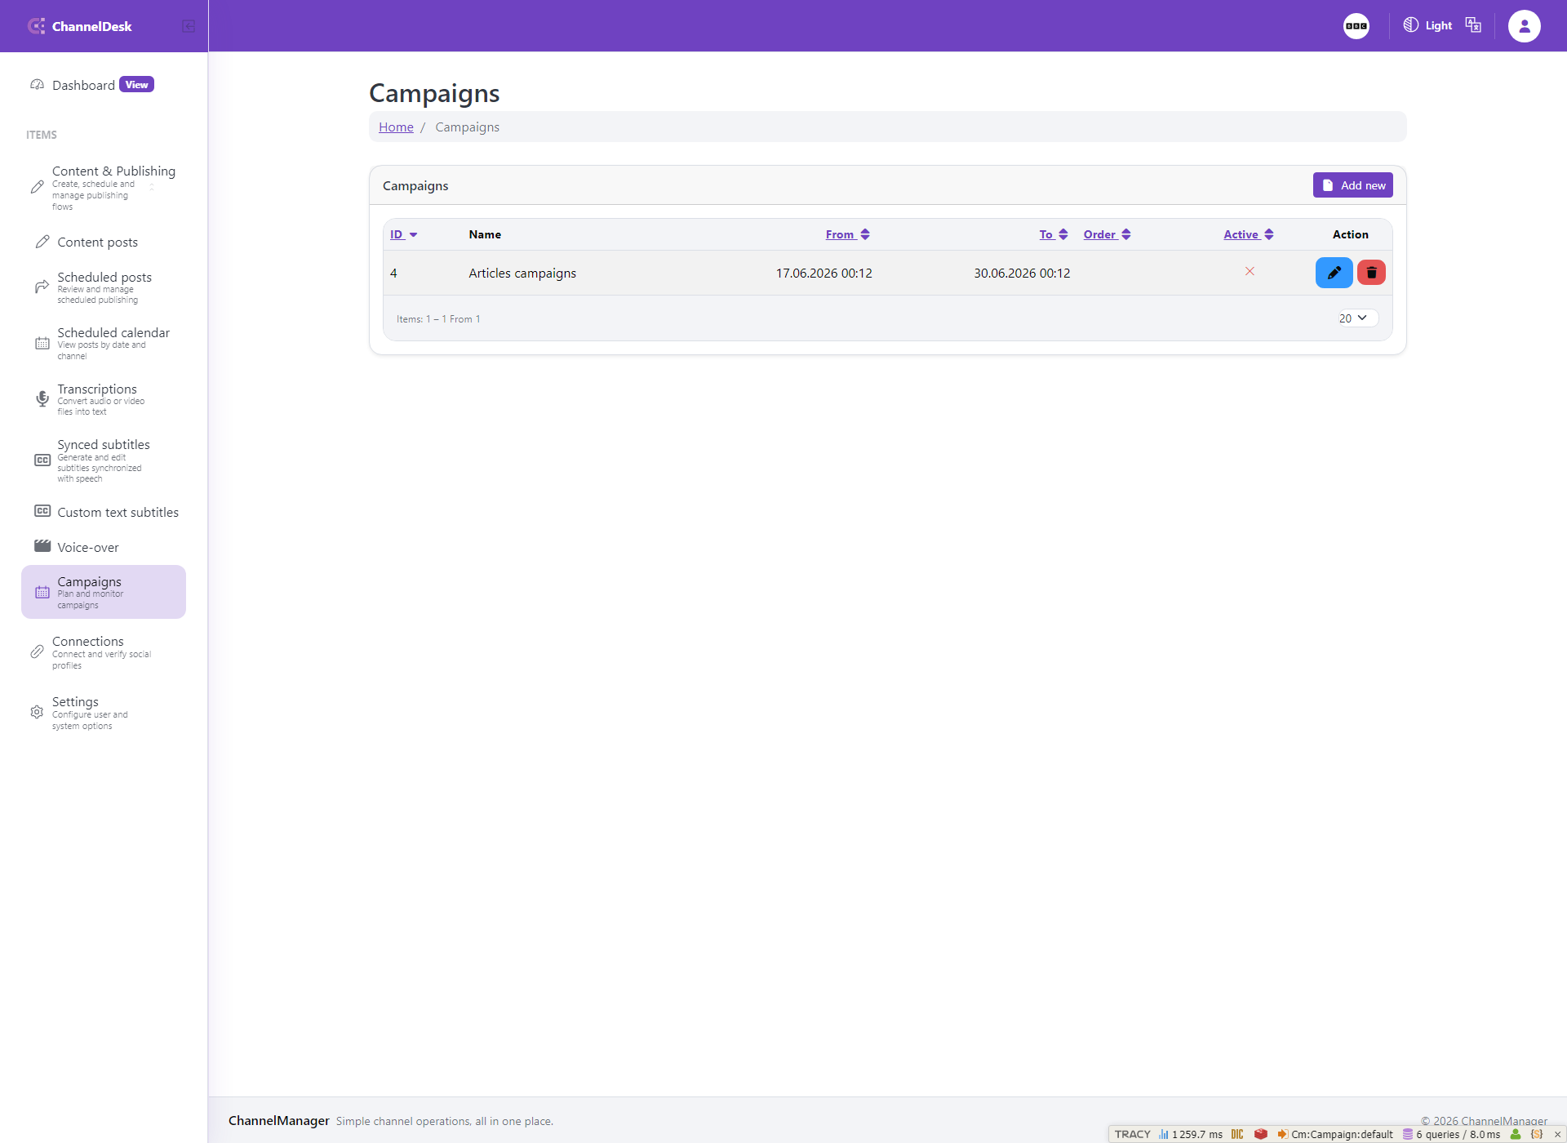Click the Synced subtitles CC icon

pos(42,460)
